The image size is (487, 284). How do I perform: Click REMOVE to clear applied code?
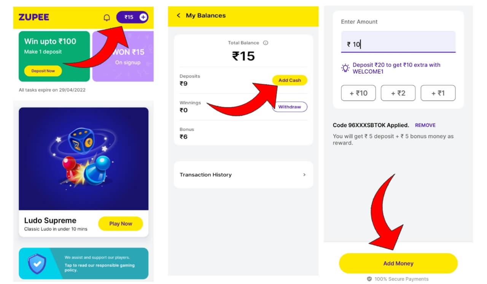(425, 125)
